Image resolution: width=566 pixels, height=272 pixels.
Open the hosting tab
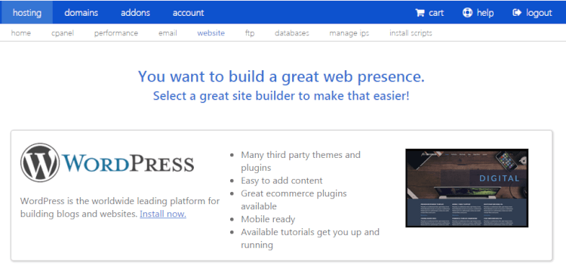coord(26,13)
